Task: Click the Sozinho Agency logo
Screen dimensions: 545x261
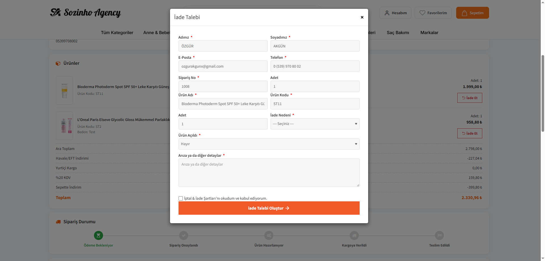Action: pyautogui.click(x=85, y=12)
